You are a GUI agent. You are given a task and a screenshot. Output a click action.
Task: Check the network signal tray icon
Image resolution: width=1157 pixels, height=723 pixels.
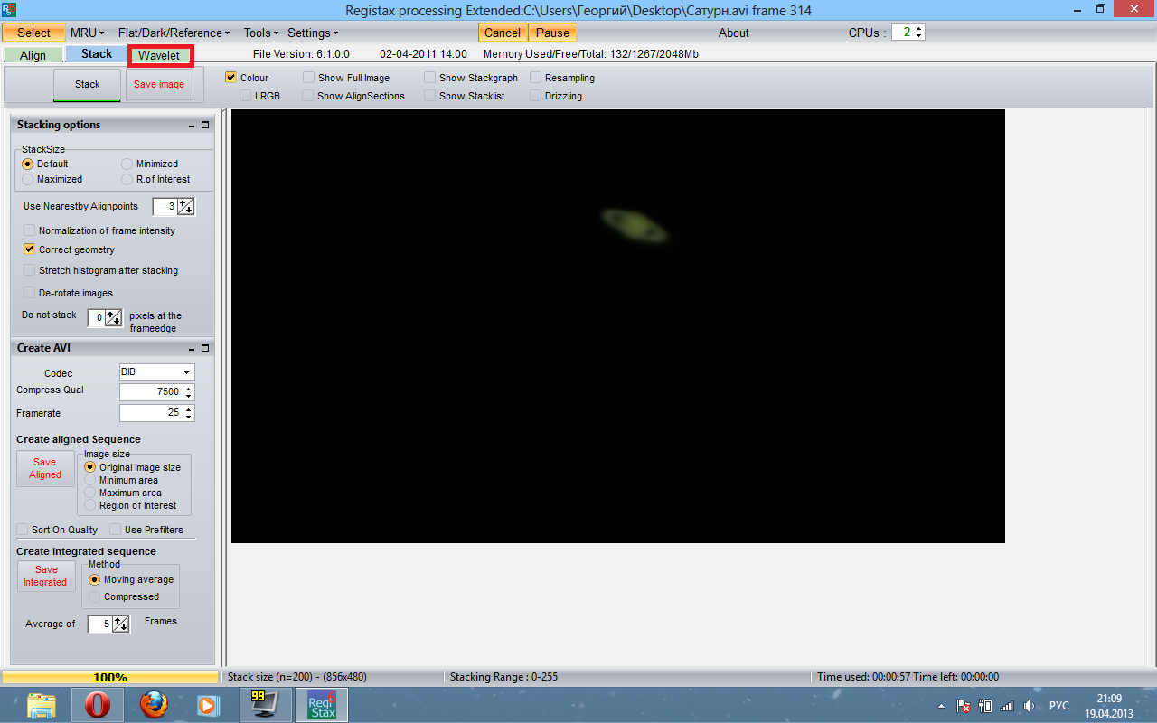1007,706
